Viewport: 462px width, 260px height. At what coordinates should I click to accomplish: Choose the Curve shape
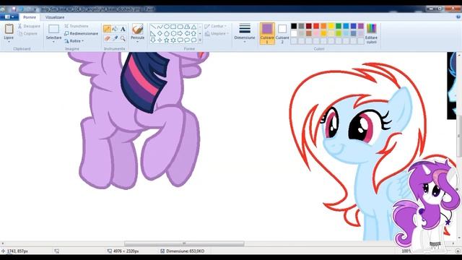point(160,27)
